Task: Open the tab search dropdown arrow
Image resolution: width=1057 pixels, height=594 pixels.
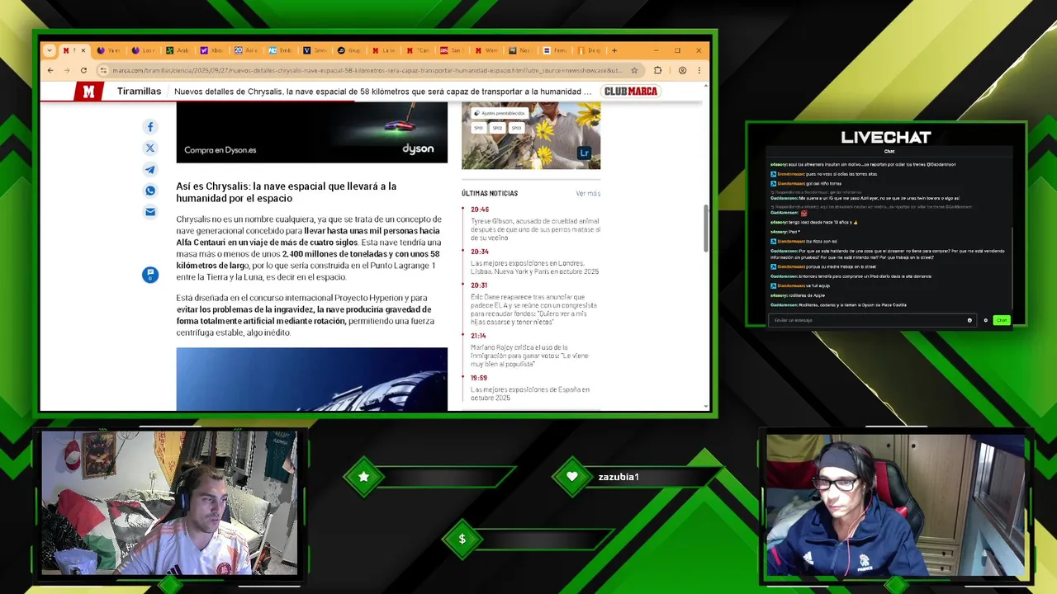Action: (49, 50)
